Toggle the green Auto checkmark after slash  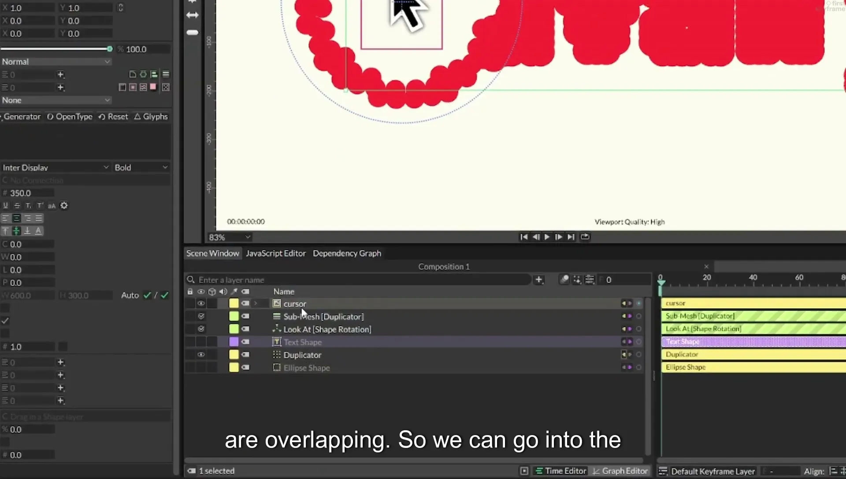[x=165, y=295]
